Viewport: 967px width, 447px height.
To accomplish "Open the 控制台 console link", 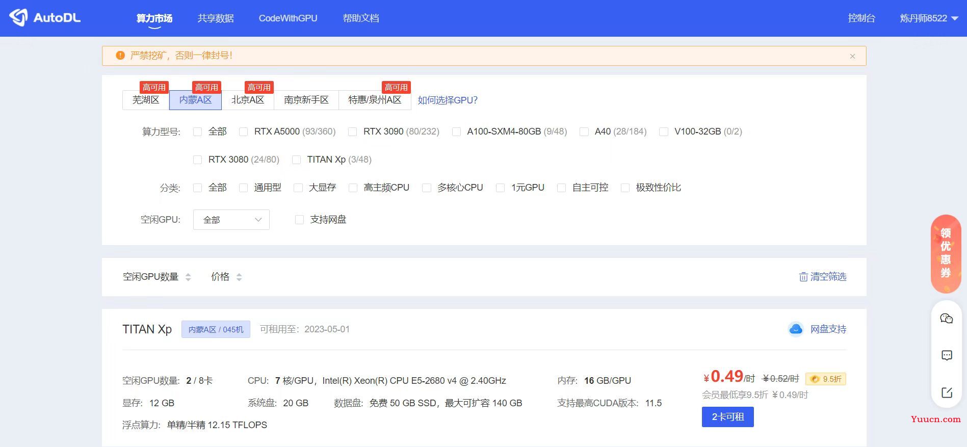I will click(861, 18).
